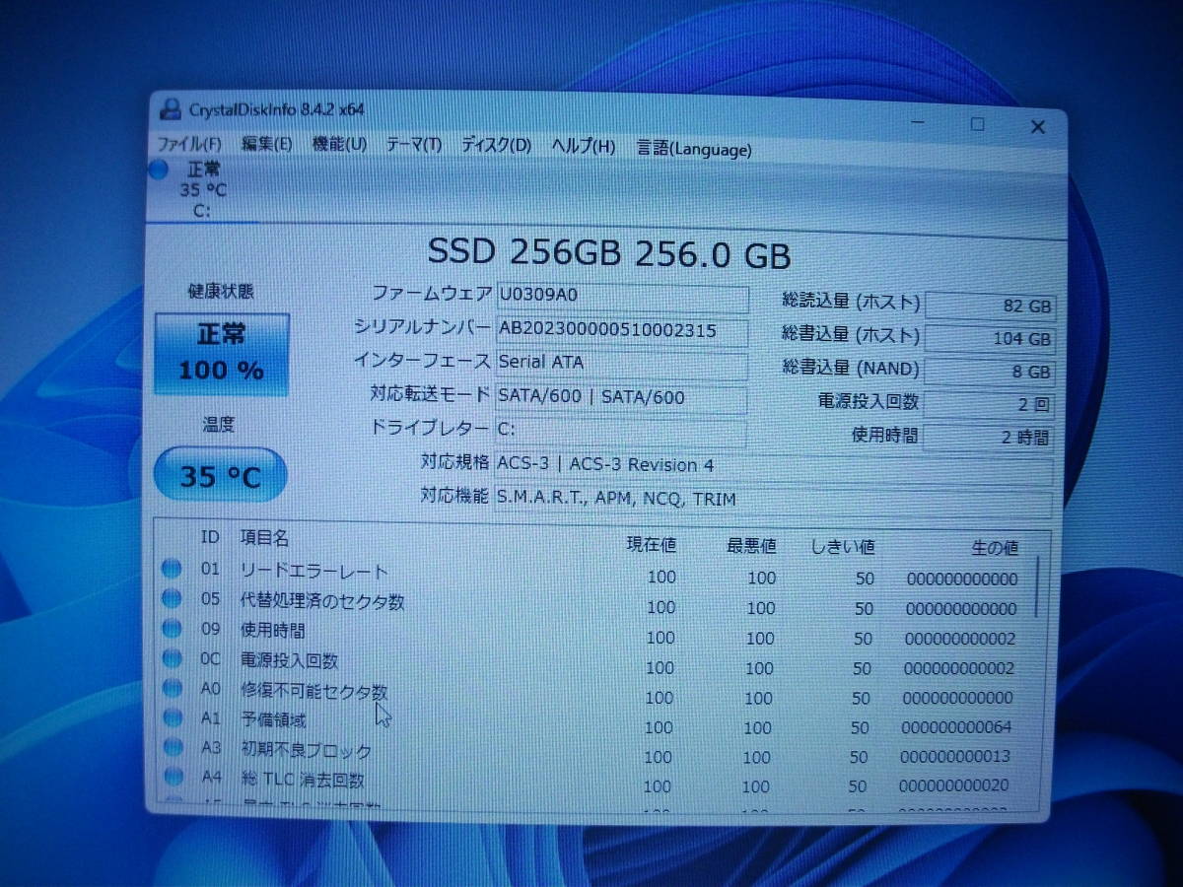1183x887 pixels.
Task: Maximize the CrystalDiskInfo window
Action: [x=977, y=124]
